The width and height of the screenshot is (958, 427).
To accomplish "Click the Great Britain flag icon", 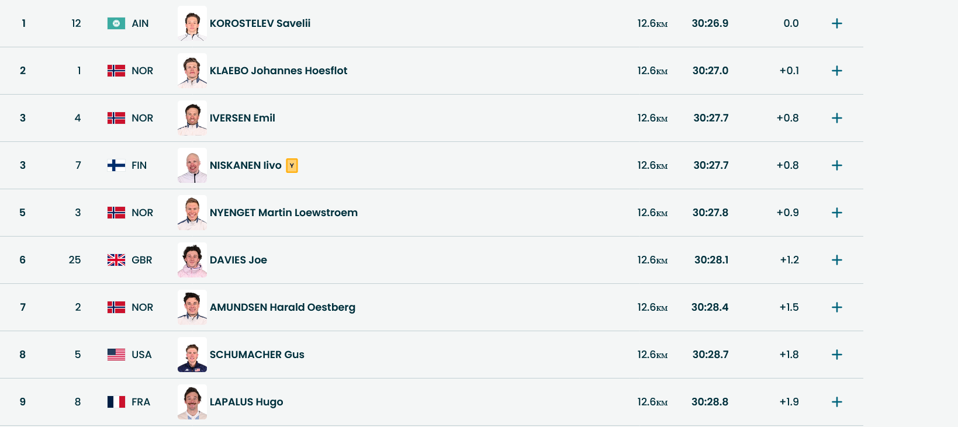I will click(116, 260).
